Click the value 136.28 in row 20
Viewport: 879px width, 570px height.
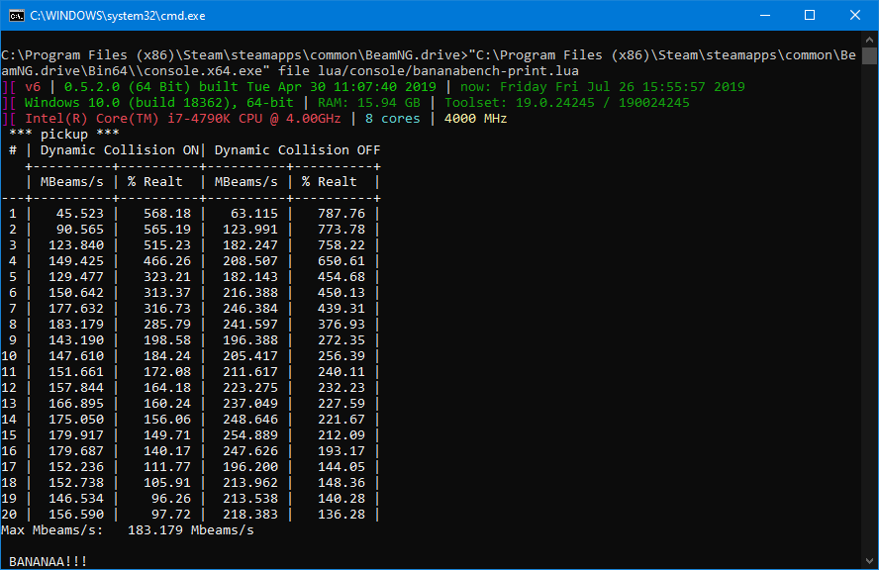(342, 515)
